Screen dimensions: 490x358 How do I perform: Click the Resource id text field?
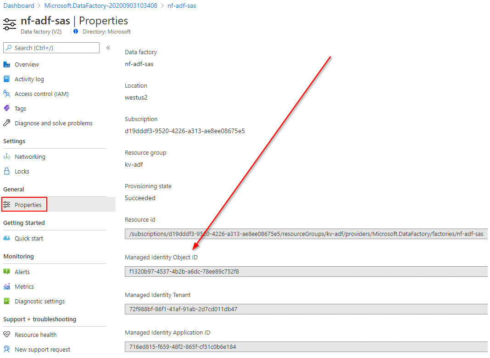306,234
